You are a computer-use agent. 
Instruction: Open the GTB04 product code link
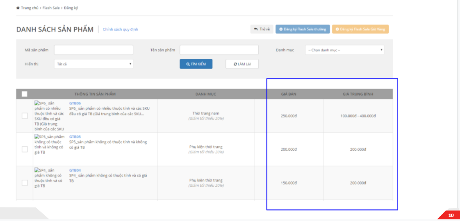75,170
